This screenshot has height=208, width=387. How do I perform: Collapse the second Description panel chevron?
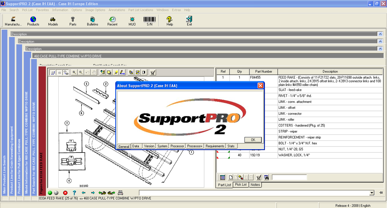click(380, 41)
